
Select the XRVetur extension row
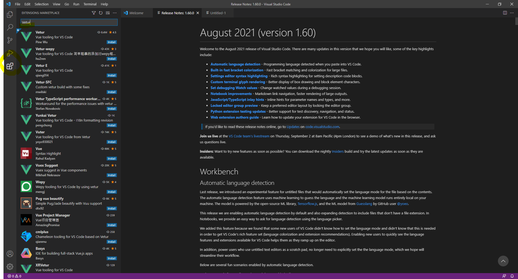pyautogui.click(x=69, y=268)
